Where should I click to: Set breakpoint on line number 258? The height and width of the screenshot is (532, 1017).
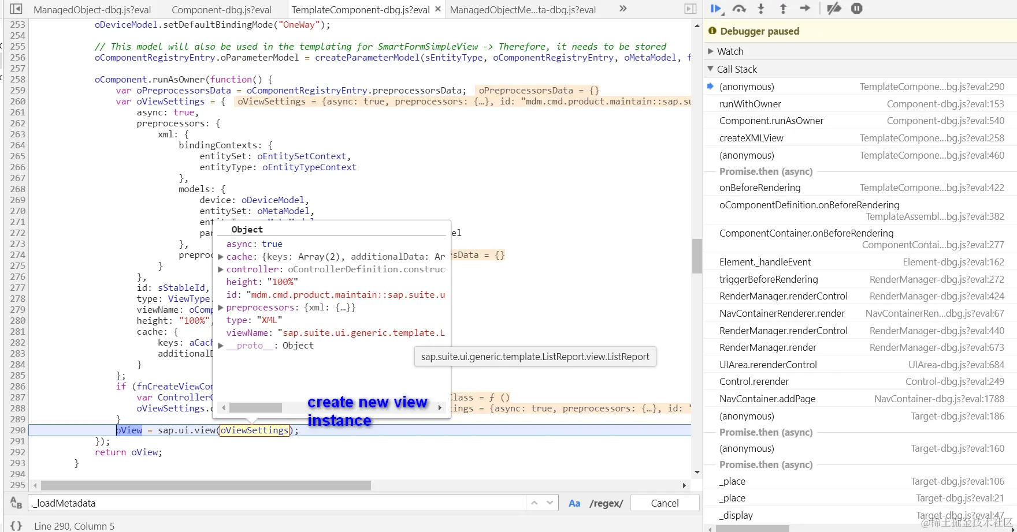click(x=18, y=80)
